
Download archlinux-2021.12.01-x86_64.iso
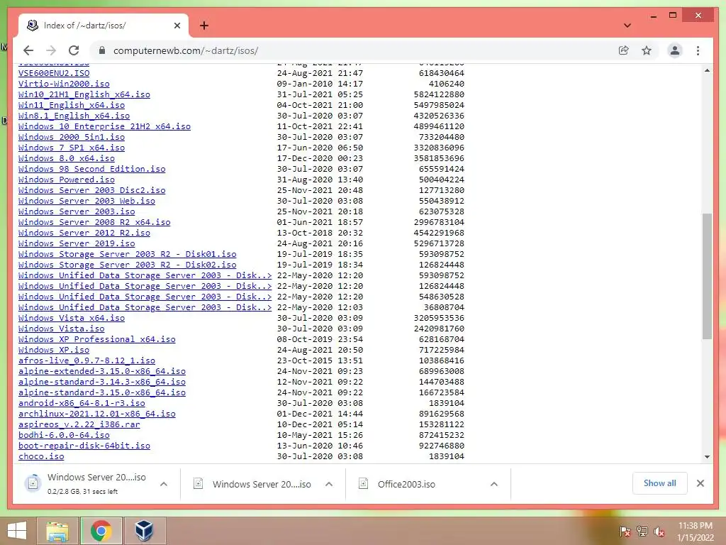97,414
